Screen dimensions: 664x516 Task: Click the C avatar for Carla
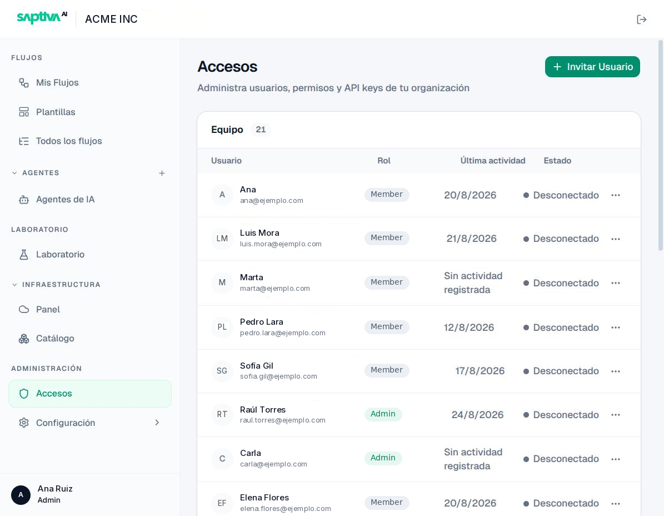coord(222,458)
